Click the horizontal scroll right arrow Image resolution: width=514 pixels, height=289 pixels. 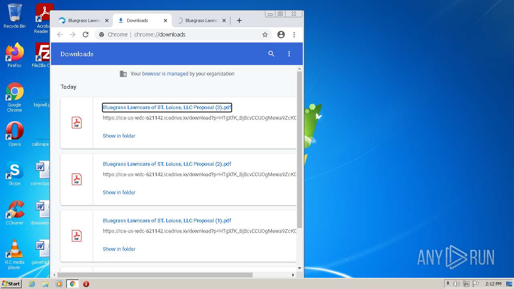[293, 275]
